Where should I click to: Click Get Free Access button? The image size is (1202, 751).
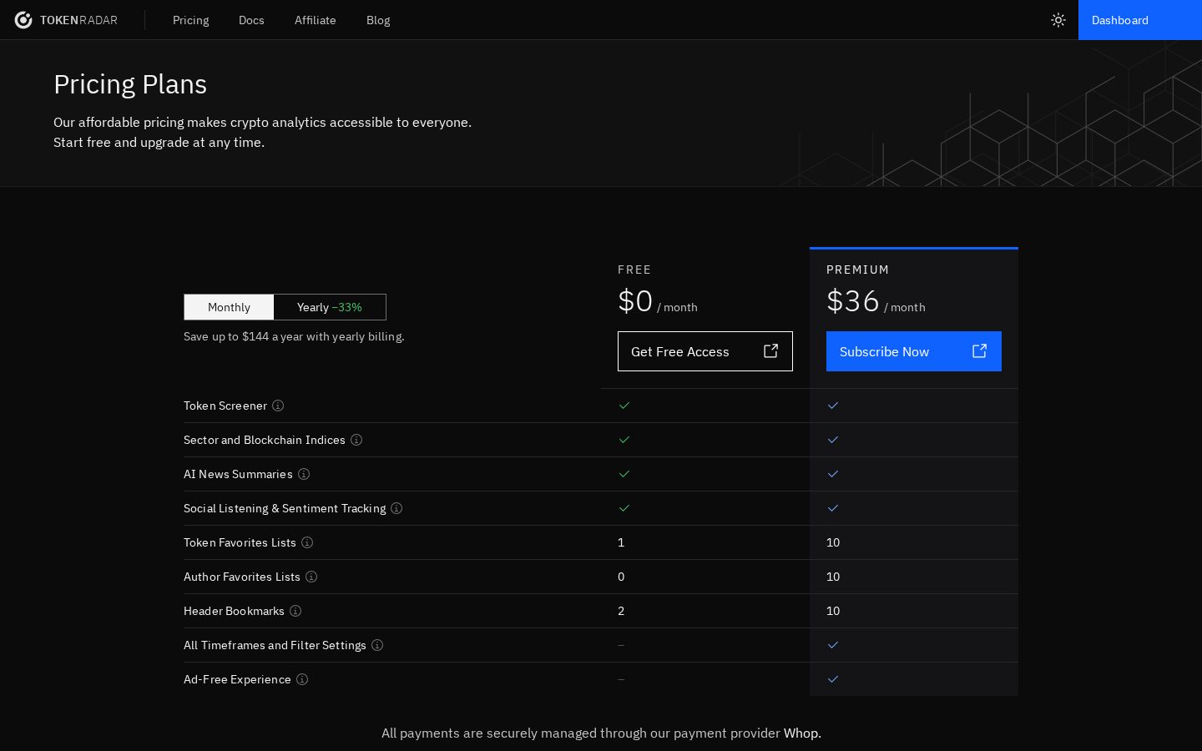tap(705, 351)
